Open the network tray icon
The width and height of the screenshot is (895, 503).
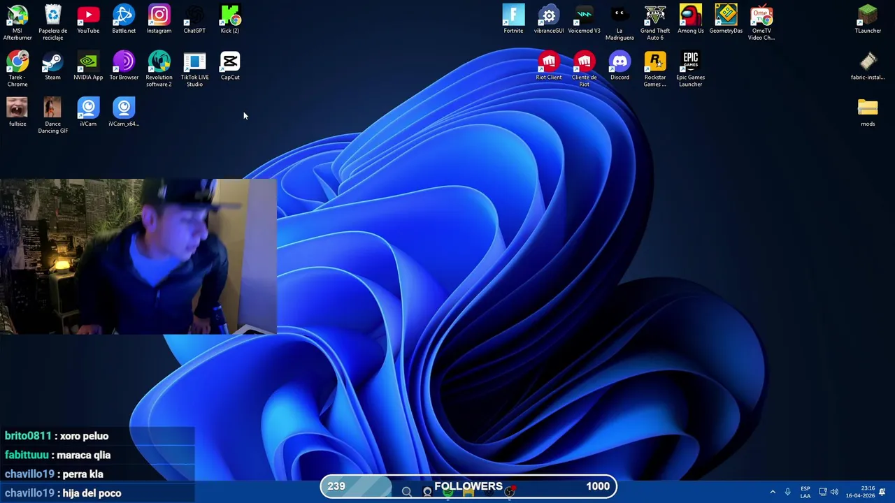click(823, 492)
